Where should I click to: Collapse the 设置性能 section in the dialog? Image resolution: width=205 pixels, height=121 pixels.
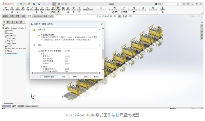tap(100, 30)
